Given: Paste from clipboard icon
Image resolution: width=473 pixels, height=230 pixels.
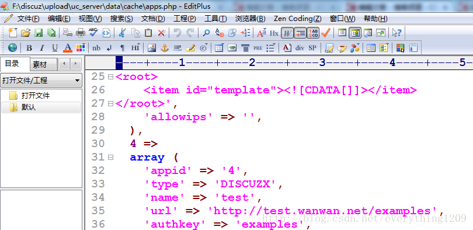Looking at the screenshot, I should click(148, 33).
